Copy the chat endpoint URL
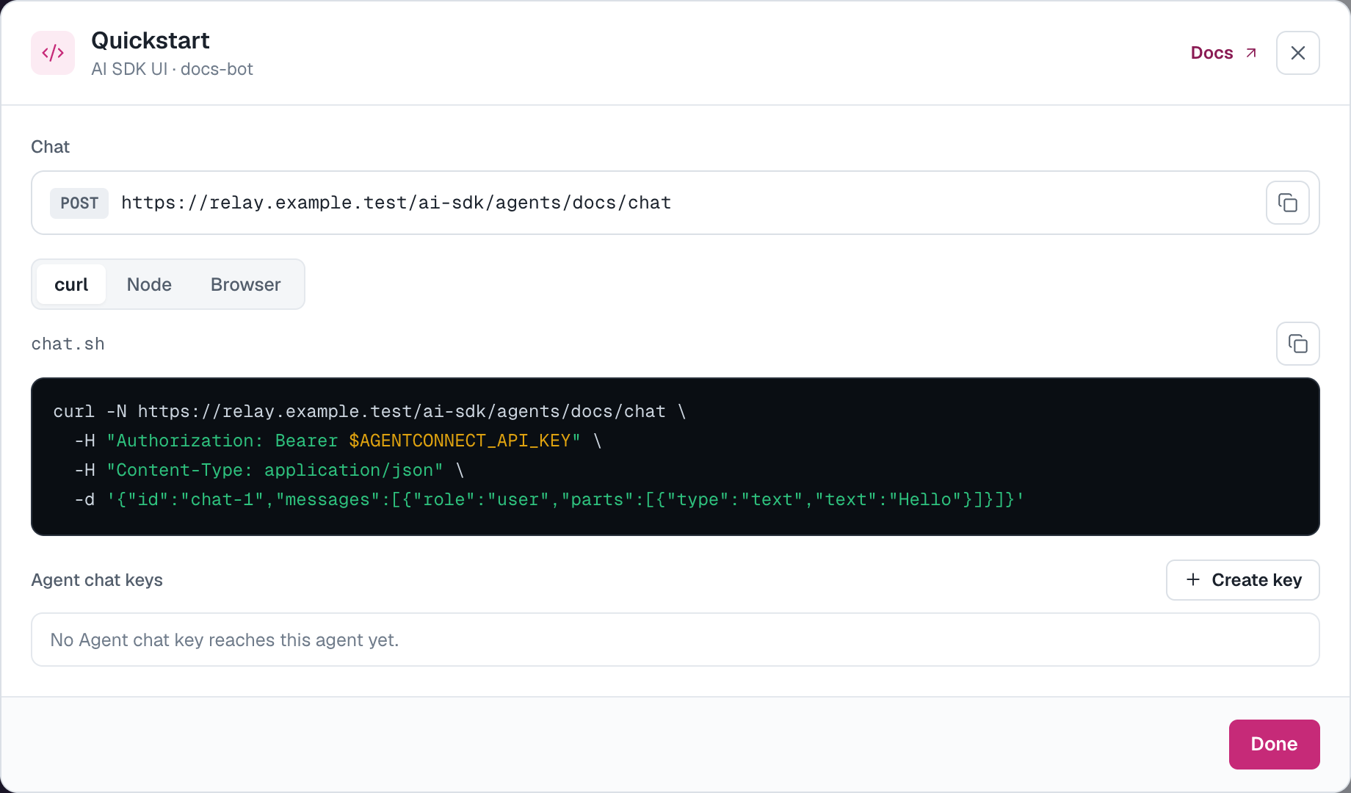Screen dimensions: 1351x793 1287,203
